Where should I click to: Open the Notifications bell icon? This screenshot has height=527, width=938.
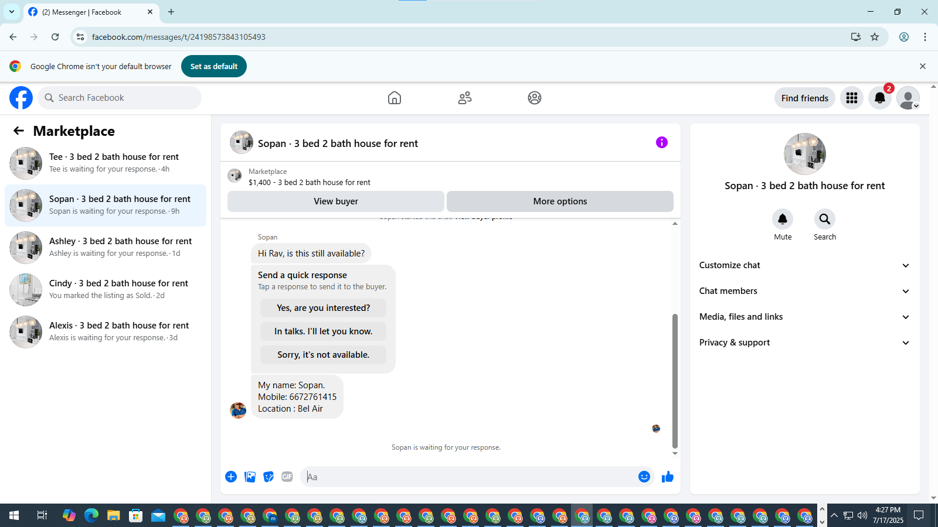click(880, 98)
